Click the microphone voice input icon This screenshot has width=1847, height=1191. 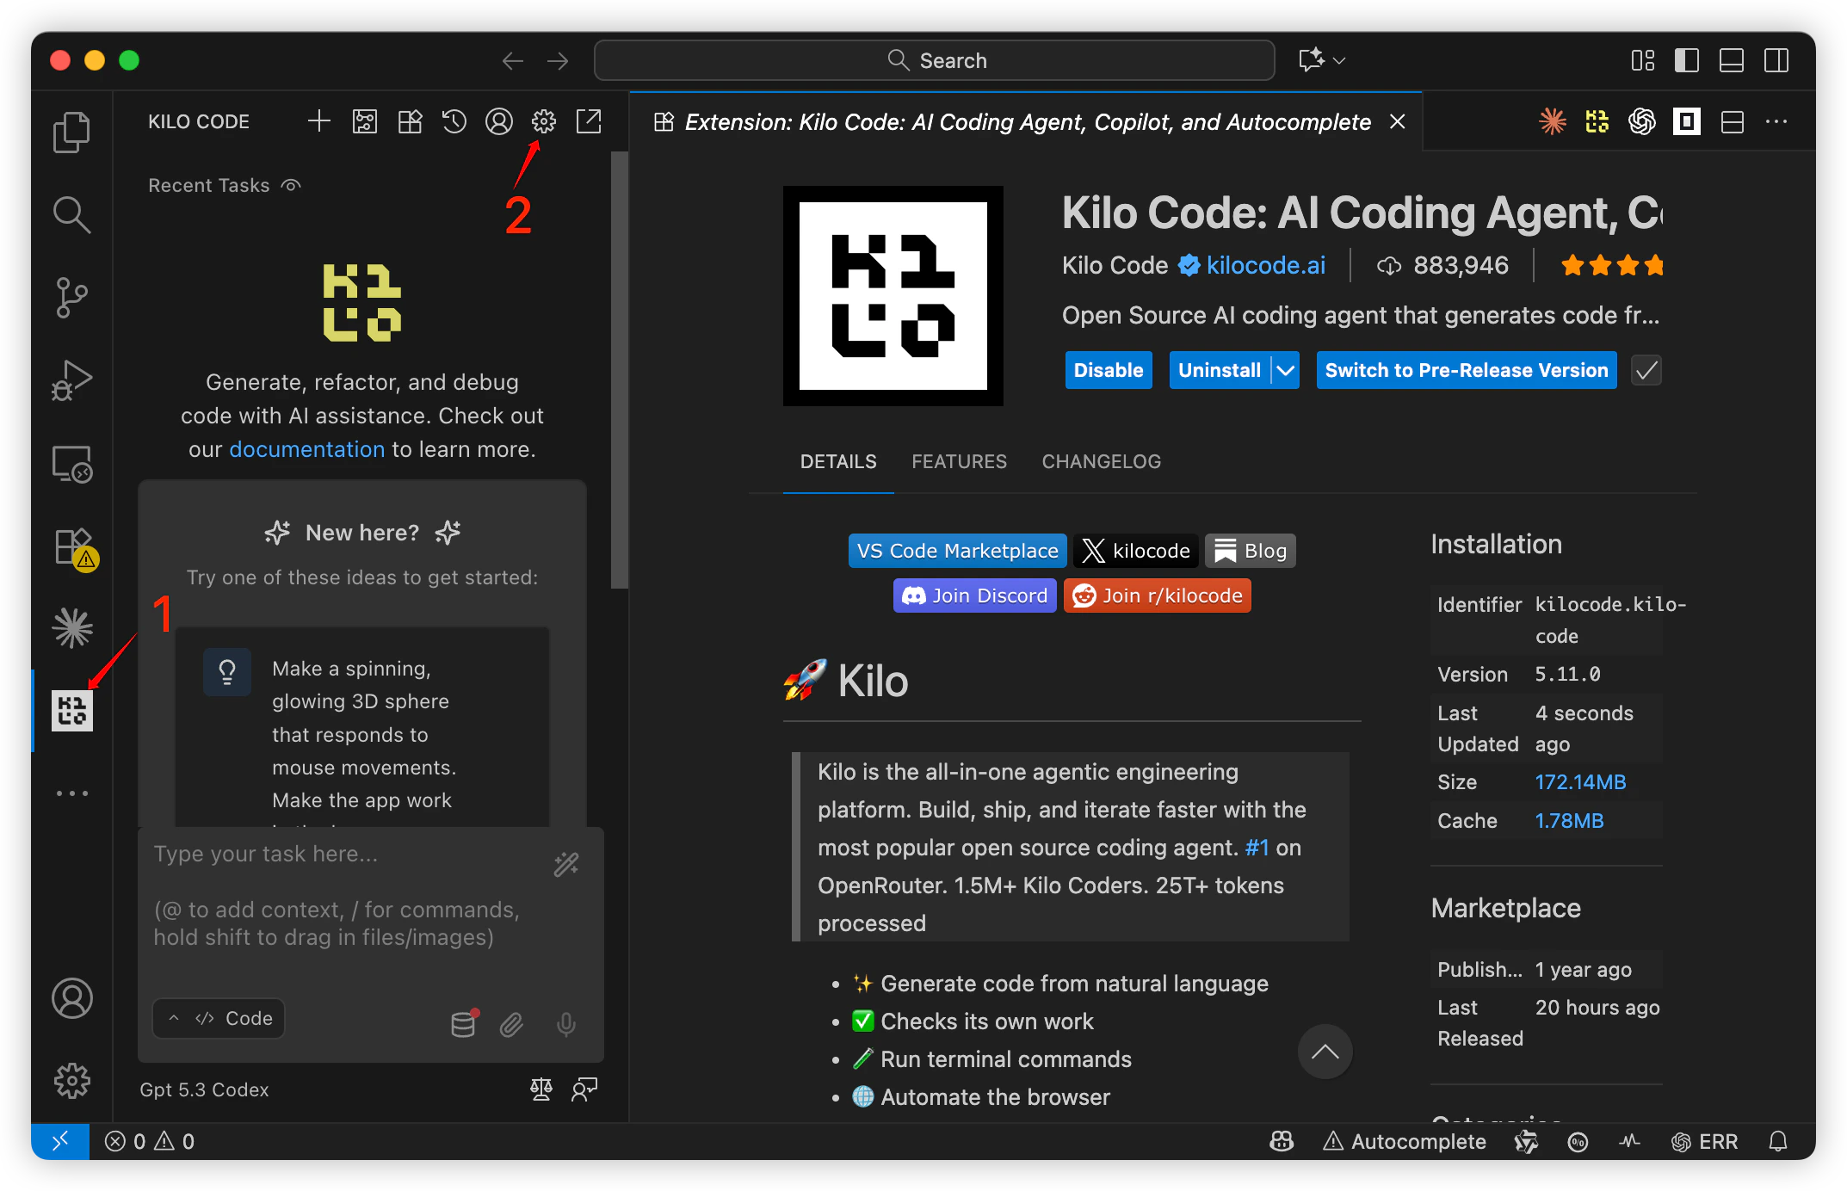pyautogui.click(x=565, y=1024)
